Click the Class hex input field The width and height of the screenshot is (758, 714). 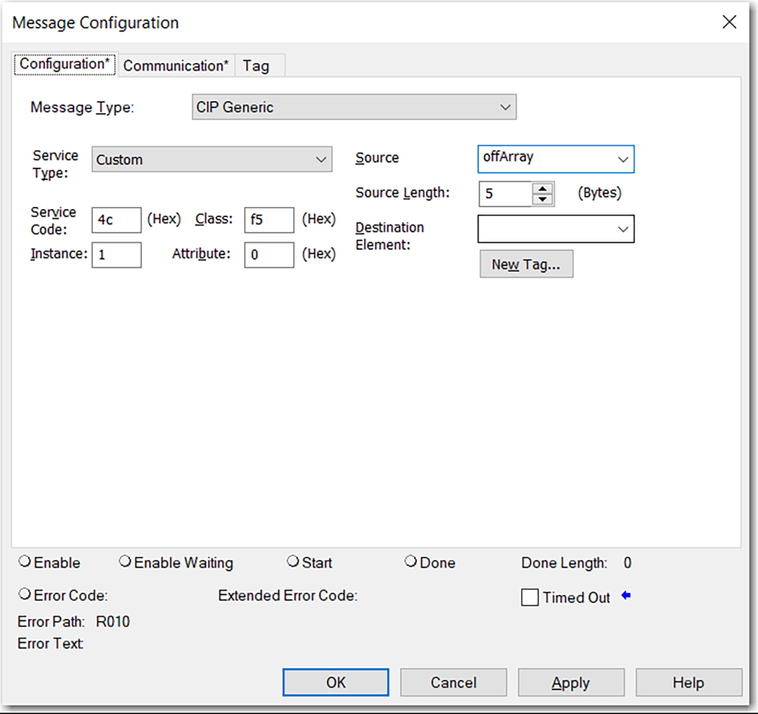pyautogui.click(x=269, y=220)
